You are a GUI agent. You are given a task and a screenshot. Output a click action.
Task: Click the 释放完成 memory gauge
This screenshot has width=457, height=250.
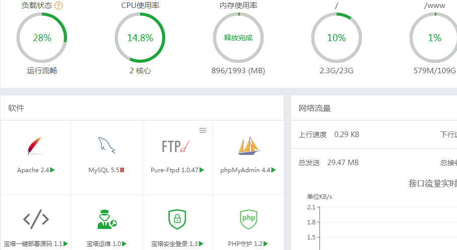click(238, 38)
